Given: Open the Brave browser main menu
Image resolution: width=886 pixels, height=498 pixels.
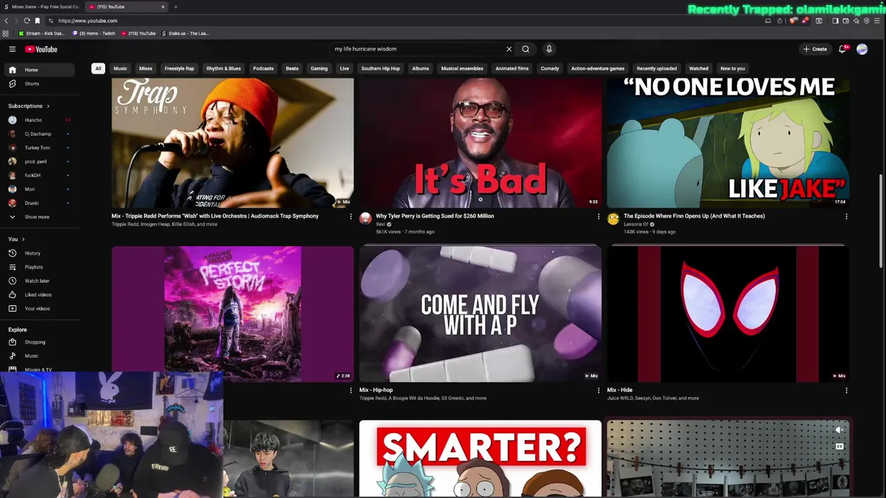Looking at the screenshot, I should [877, 21].
